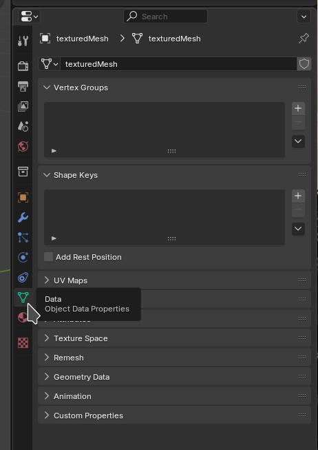Open the Scene properties tab

[23, 126]
